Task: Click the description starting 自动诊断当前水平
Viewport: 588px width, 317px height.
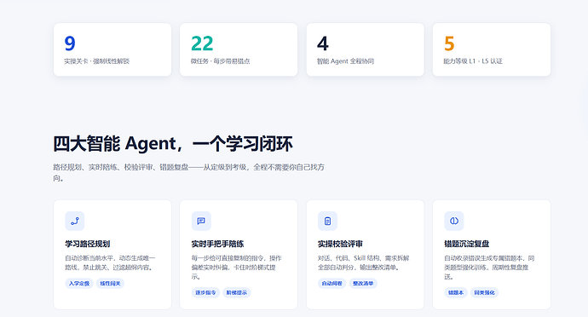Action: pyautogui.click(x=110, y=262)
